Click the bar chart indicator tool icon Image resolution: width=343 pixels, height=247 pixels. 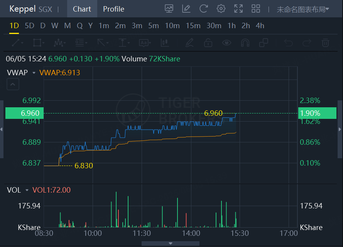point(164,43)
